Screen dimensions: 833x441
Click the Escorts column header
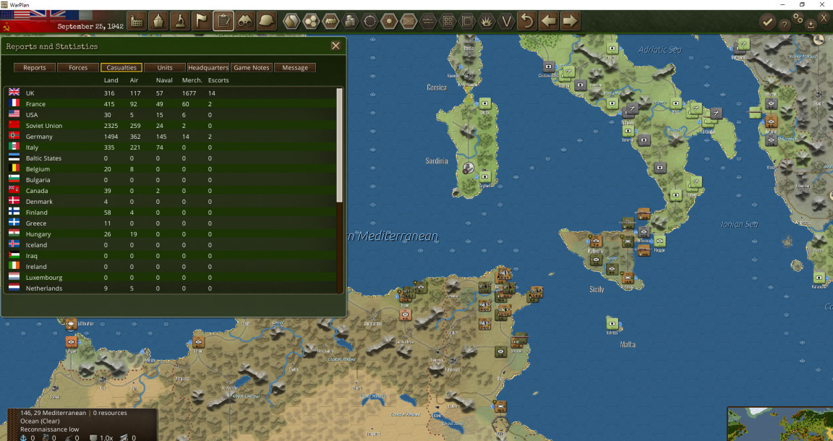[x=218, y=80]
